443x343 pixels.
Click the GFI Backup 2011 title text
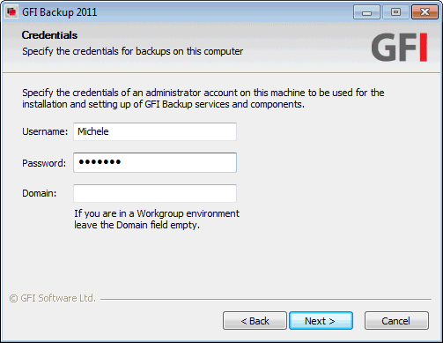60,12
